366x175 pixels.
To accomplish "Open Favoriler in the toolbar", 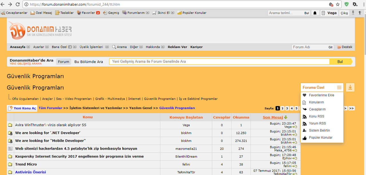I will (88, 13).
